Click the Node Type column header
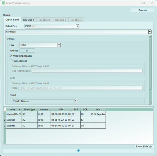 pos(29,109)
